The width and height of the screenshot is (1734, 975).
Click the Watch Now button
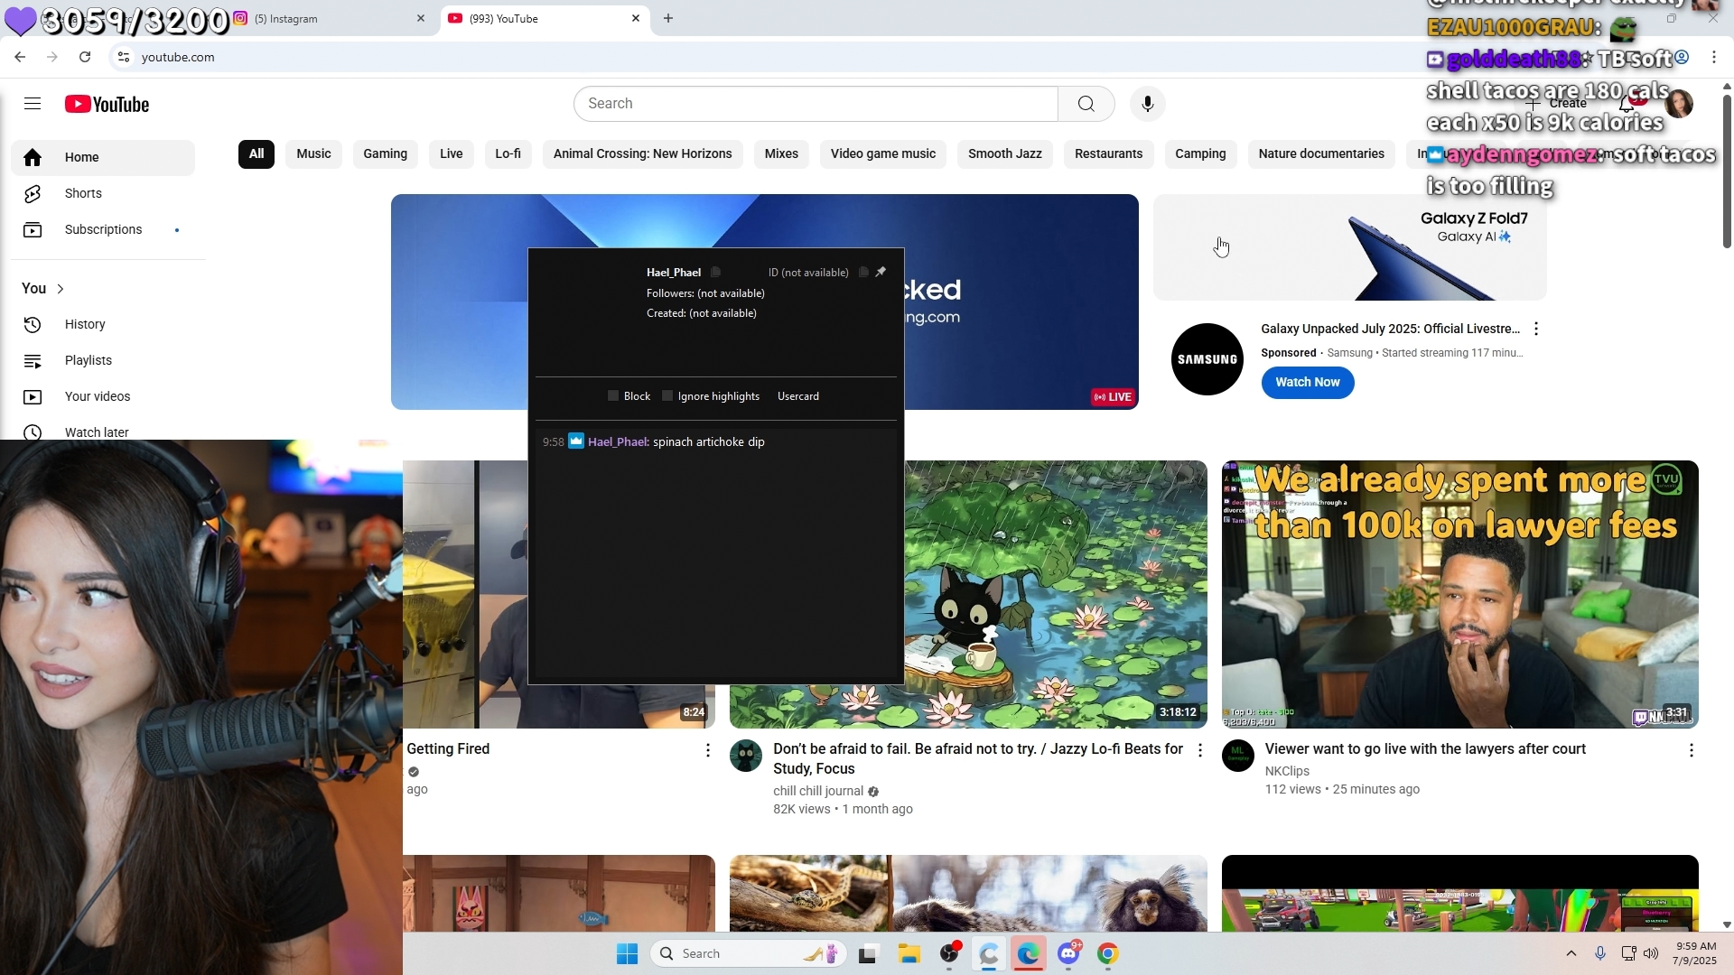coord(1307,382)
